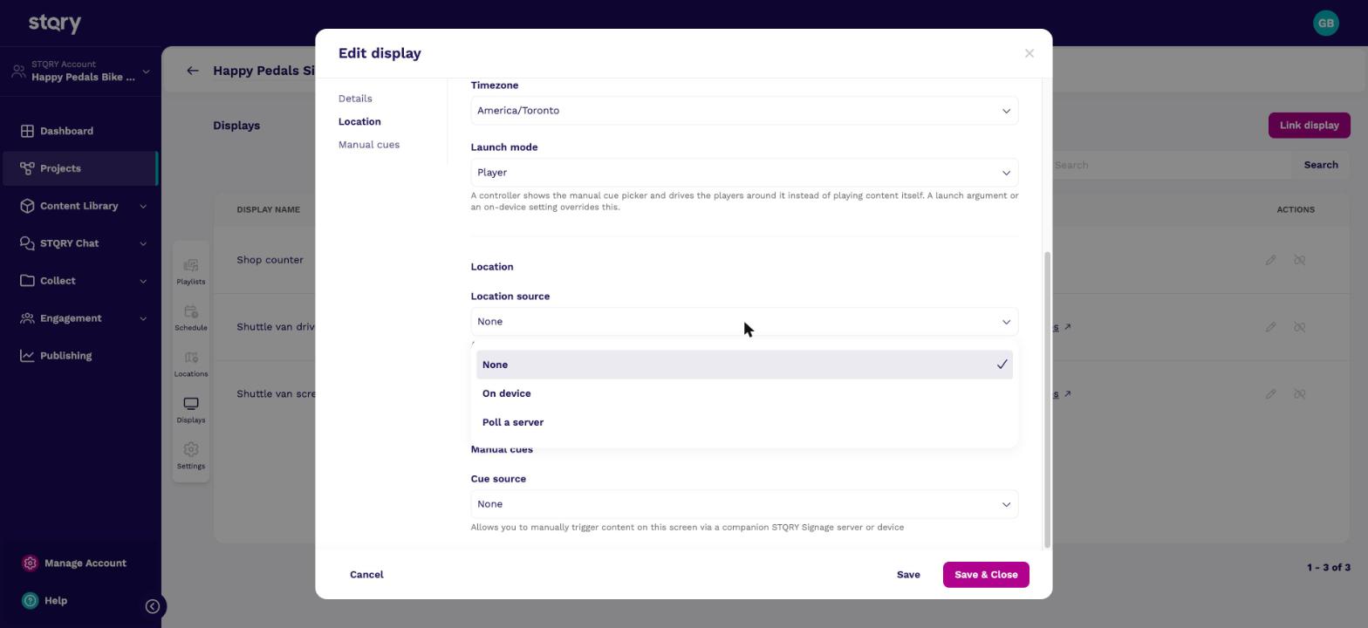The image size is (1368, 628).
Task: Open the Cue source dropdown
Action: [x=744, y=504]
